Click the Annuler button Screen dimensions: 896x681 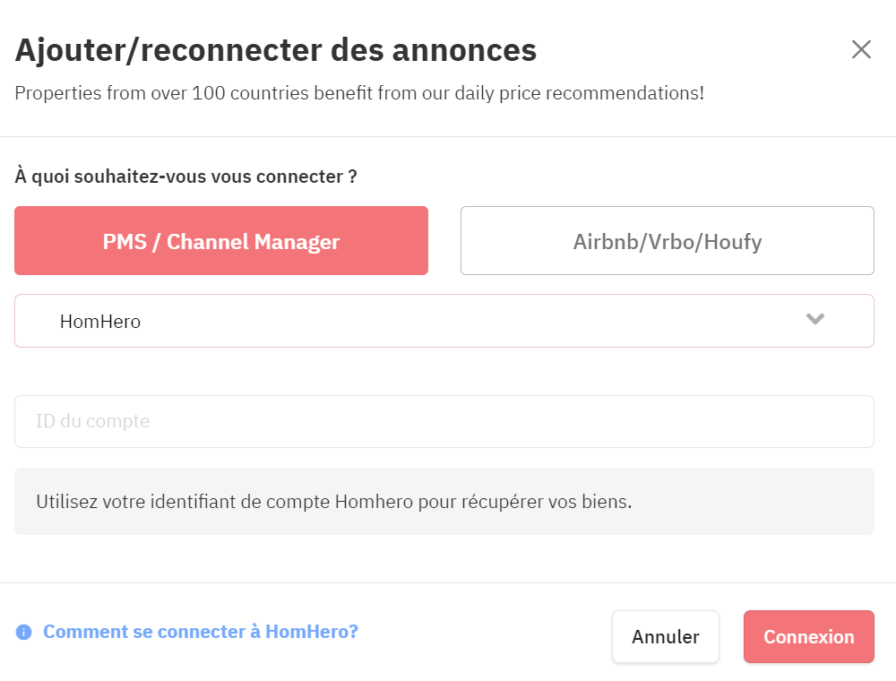point(665,636)
